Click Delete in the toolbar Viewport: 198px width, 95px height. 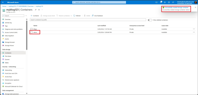(87, 16)
